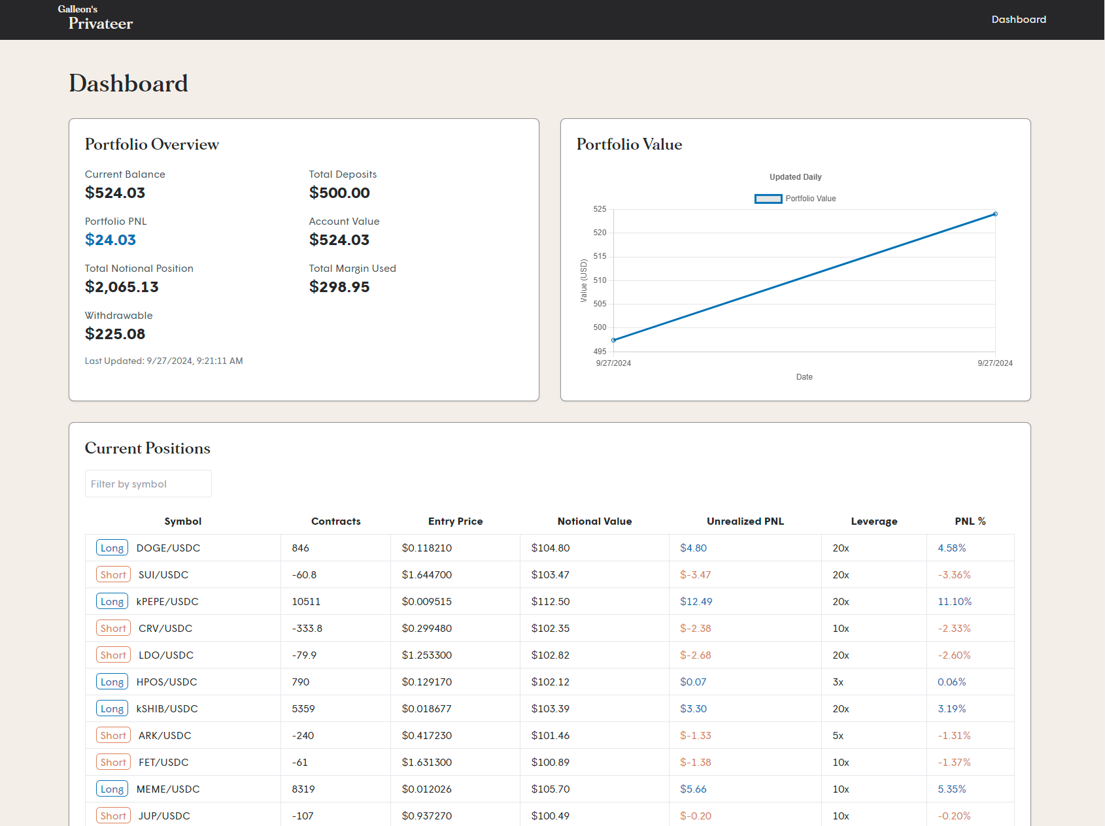Click the PNL % column header
This screenshot has height=826, width=1105.
coord(970,521)
